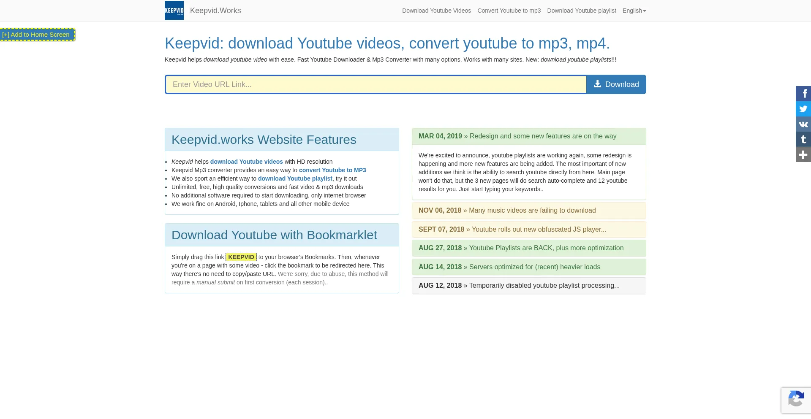Click the Keepvid logo icon
The width and height of the screenshot is (811, 419).
174,11
